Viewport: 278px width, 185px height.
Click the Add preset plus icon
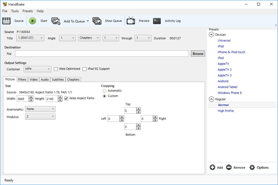(x=212, y=167)
